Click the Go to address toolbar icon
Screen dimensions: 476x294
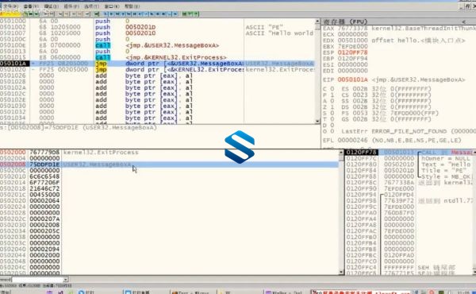[x=97, y=14]
